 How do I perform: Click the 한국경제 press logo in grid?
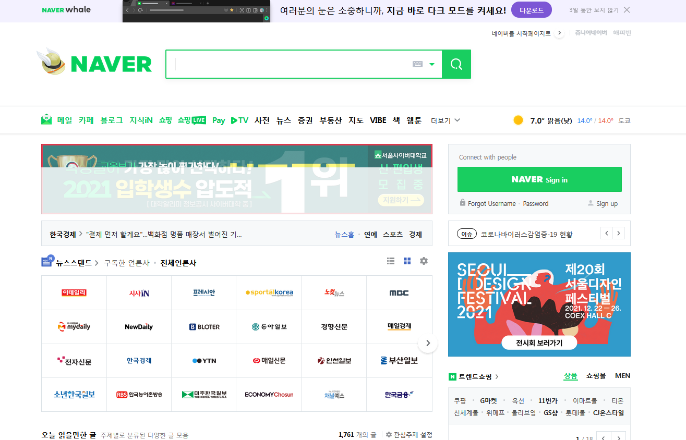[x=139, y=361]
